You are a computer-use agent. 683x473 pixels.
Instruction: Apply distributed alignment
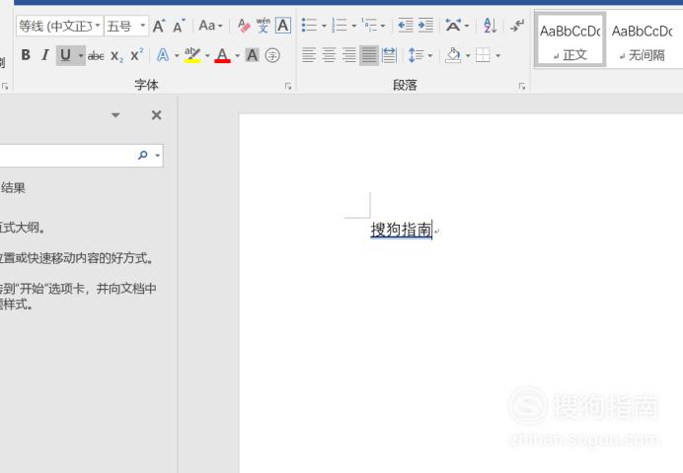coord(389,55)
